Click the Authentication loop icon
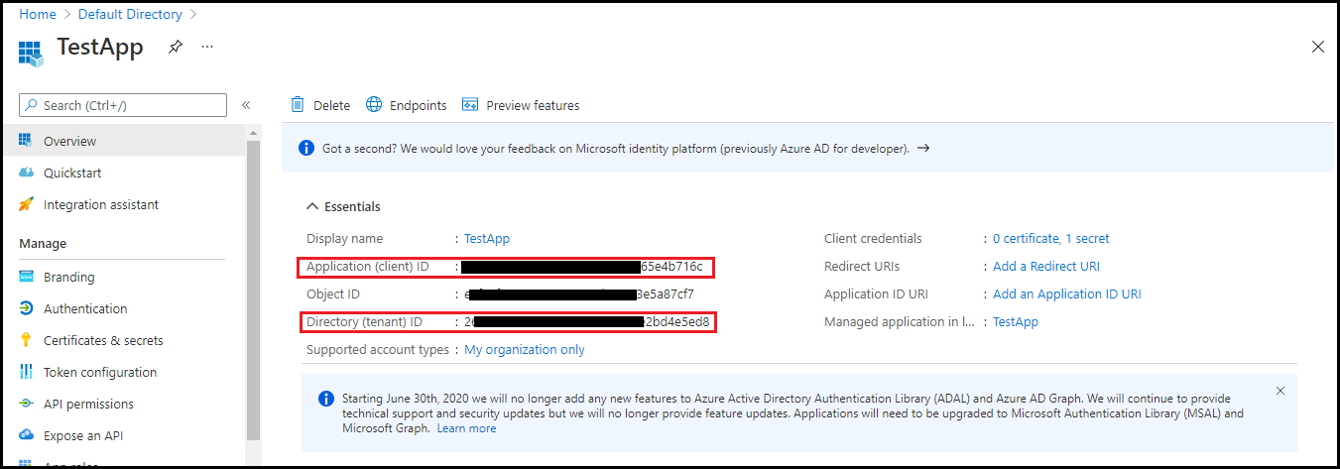This screenshot has width=1340, height=469. coord(26,308)
